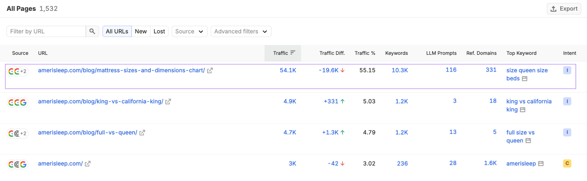The height and width of the screenshot is (181, 587).
Task: Click SERP icon beside 'size queen size beds'
Action: pos(525,79)
